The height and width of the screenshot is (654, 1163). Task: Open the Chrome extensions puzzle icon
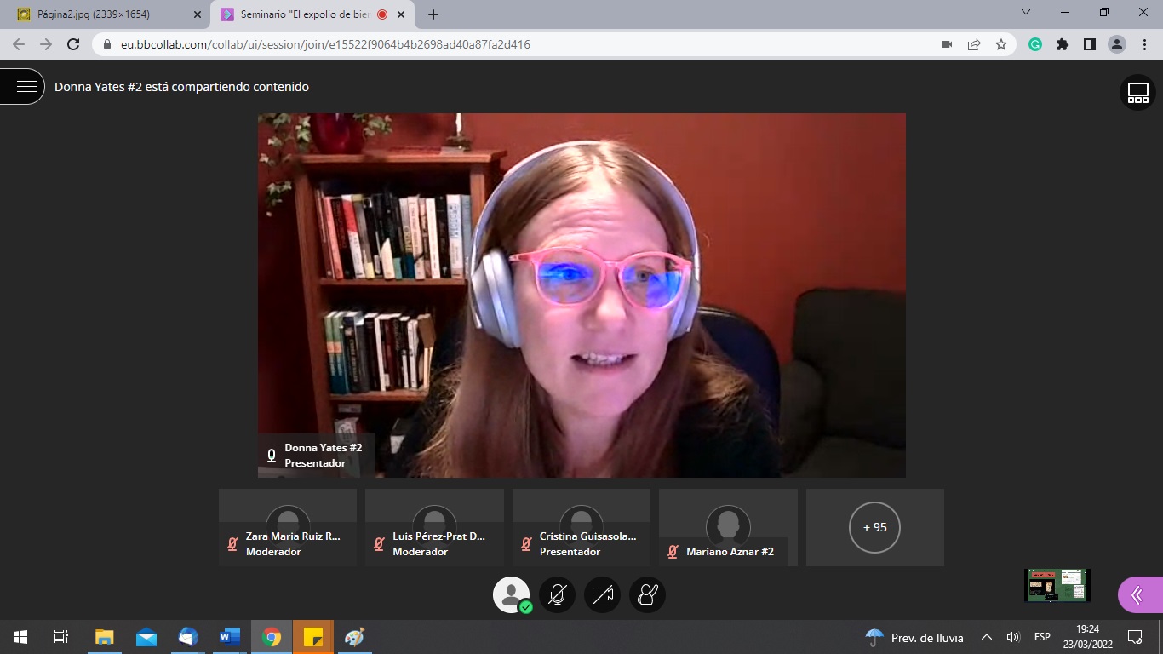pos(1062,44)
